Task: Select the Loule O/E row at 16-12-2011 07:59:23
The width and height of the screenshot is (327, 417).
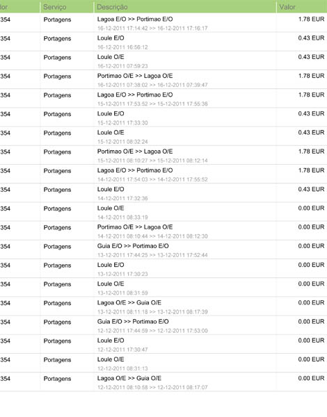Action: point(163,60)
